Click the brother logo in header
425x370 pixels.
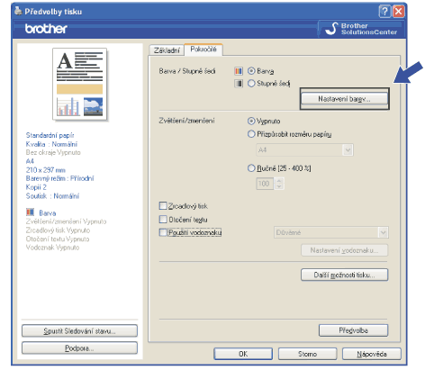pos(46,29)
